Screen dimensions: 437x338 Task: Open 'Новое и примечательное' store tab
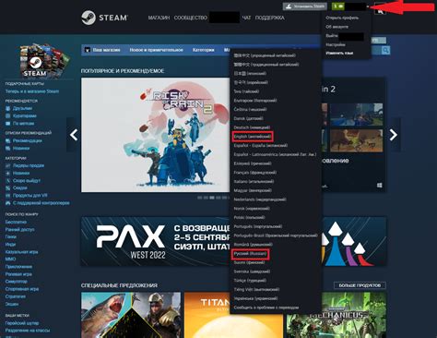156,50
